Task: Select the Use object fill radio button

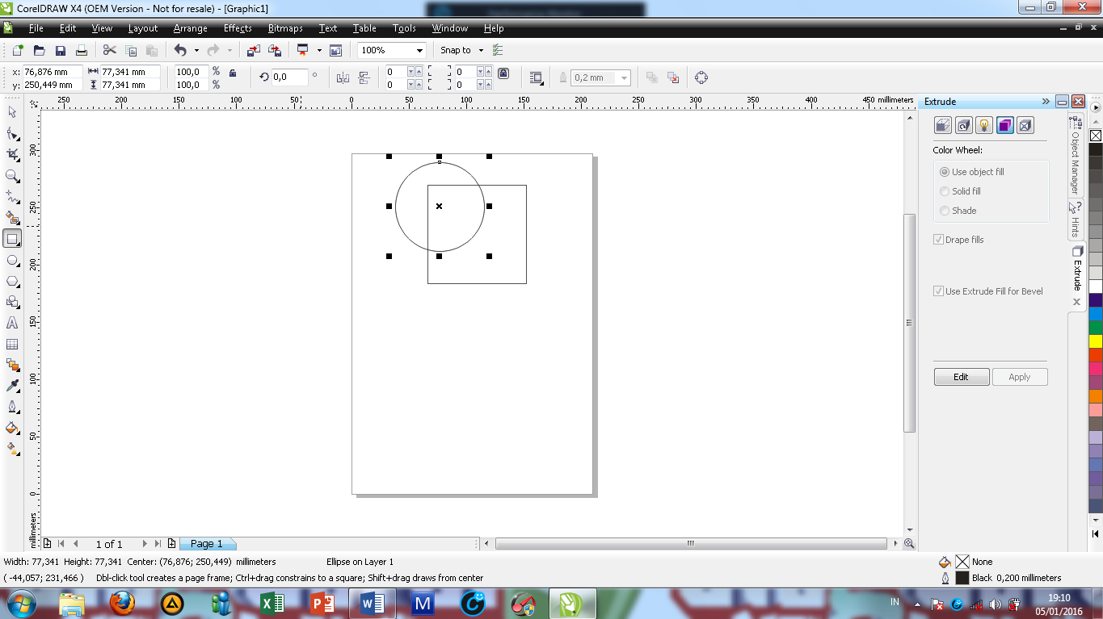Action: tap(945, 172)
